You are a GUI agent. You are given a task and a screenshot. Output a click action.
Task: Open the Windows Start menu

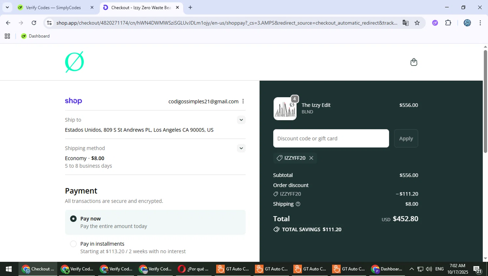(x=9, y=269)
